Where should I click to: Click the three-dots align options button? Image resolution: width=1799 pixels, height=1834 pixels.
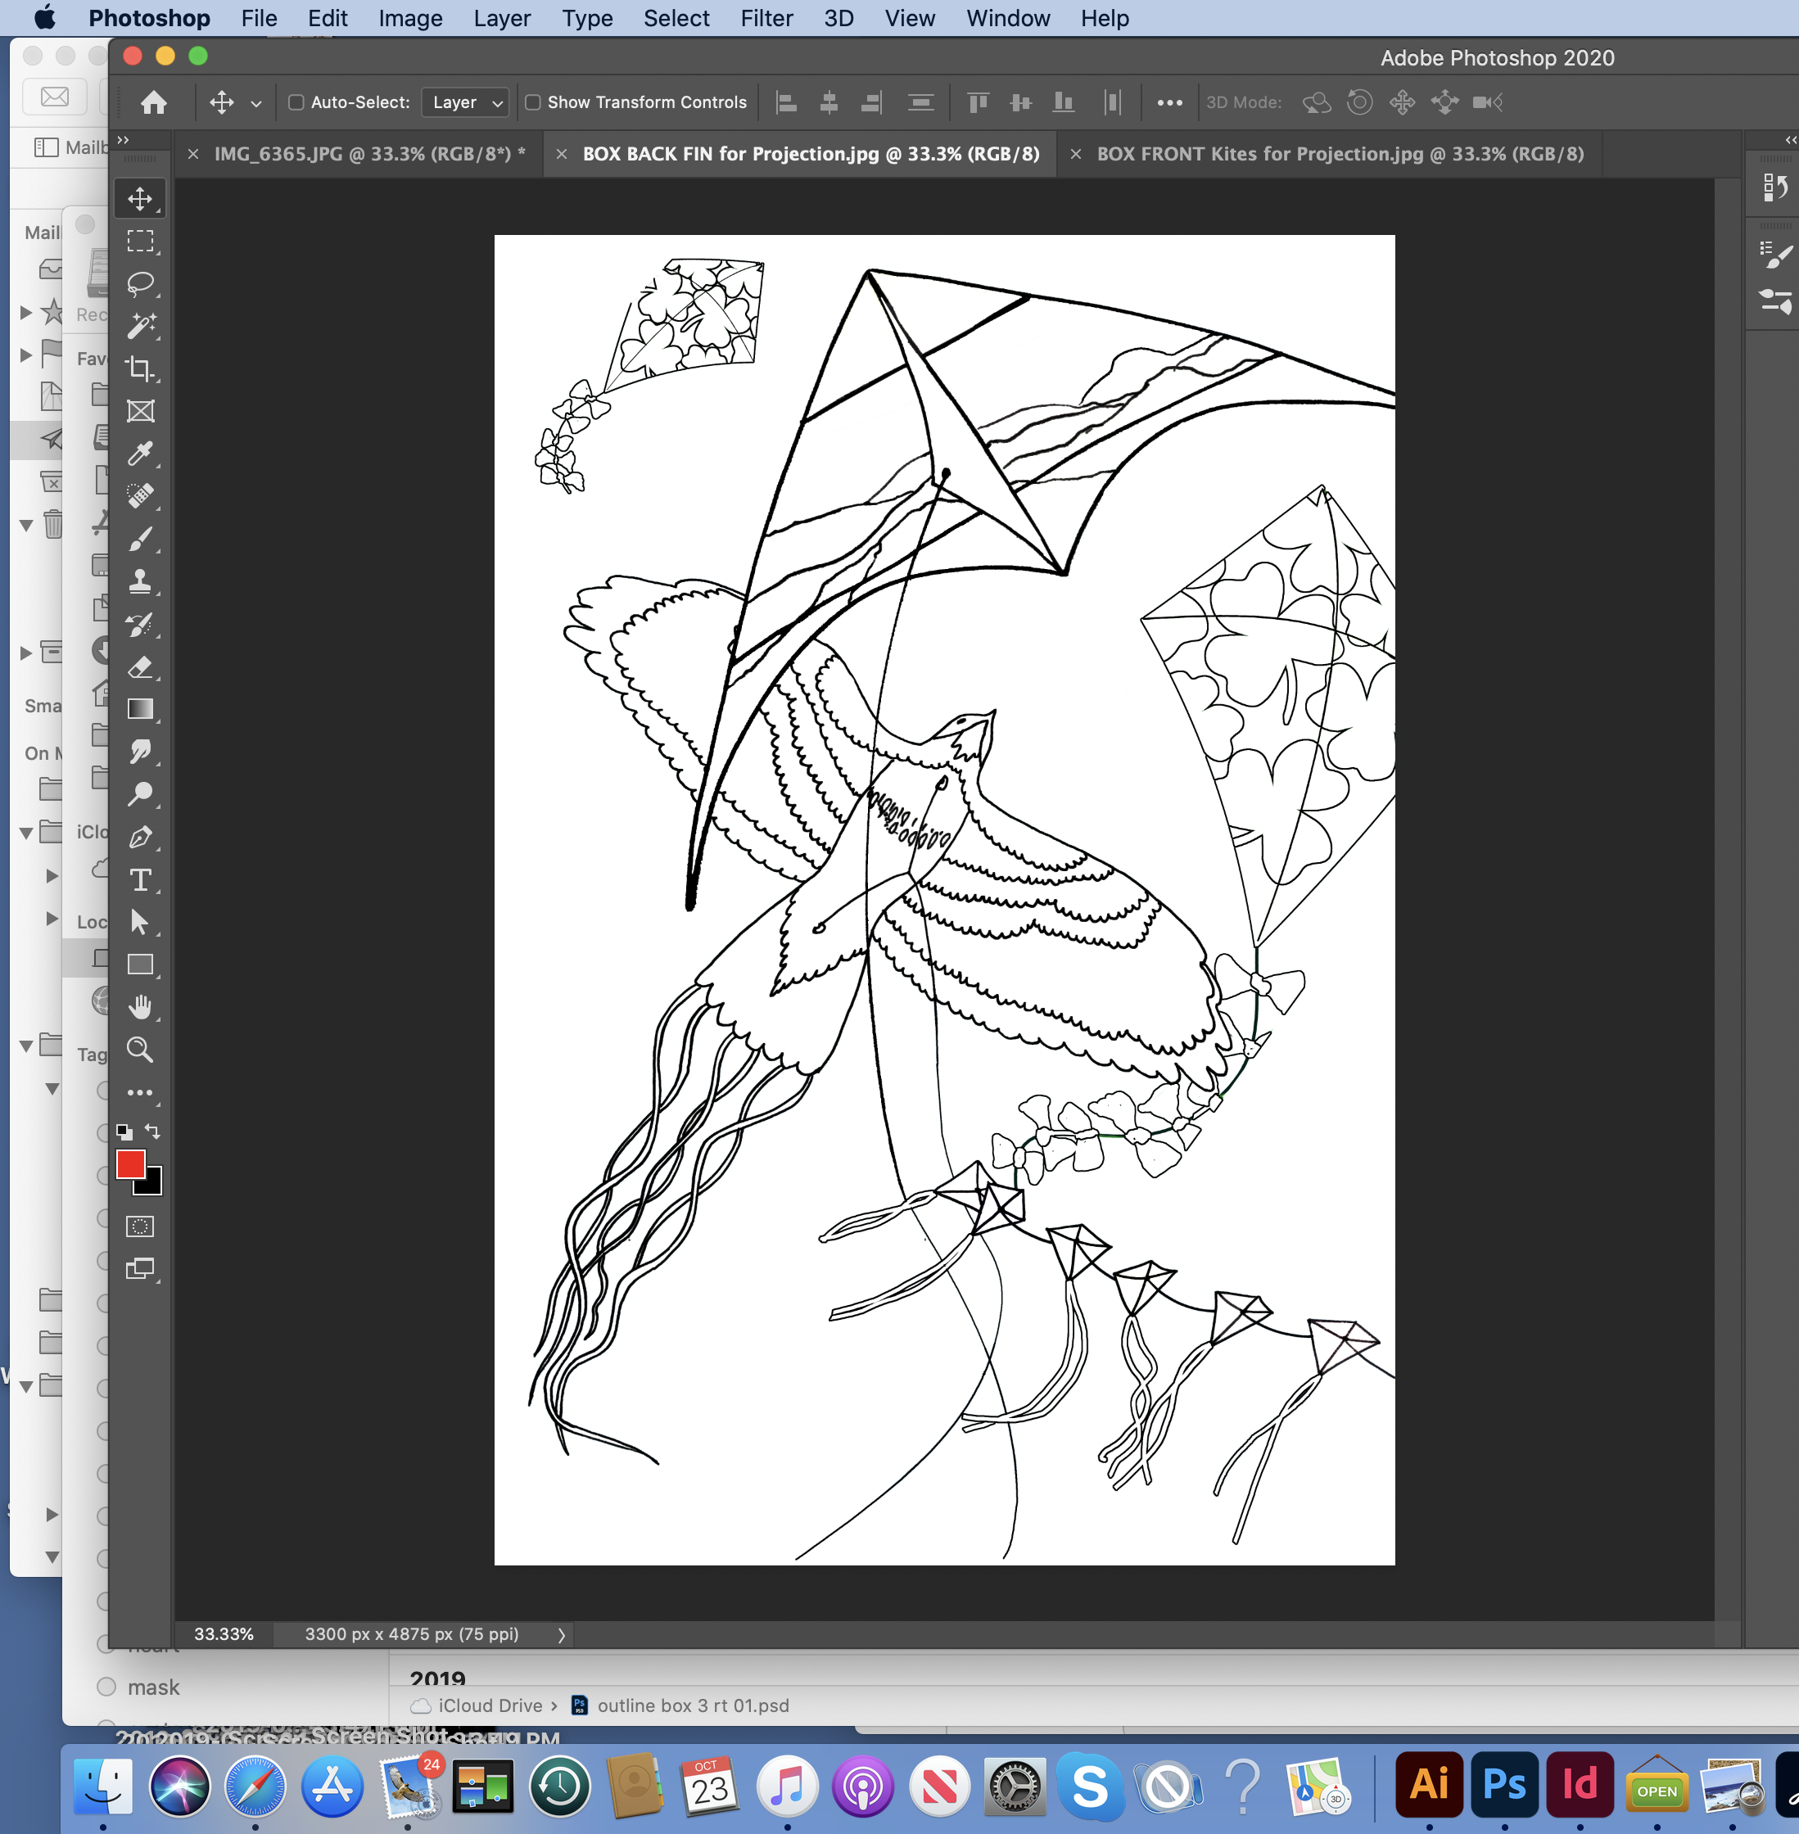coord(1168,102)
